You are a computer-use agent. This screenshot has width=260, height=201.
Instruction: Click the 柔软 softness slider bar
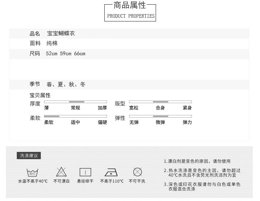coord(75,116)
